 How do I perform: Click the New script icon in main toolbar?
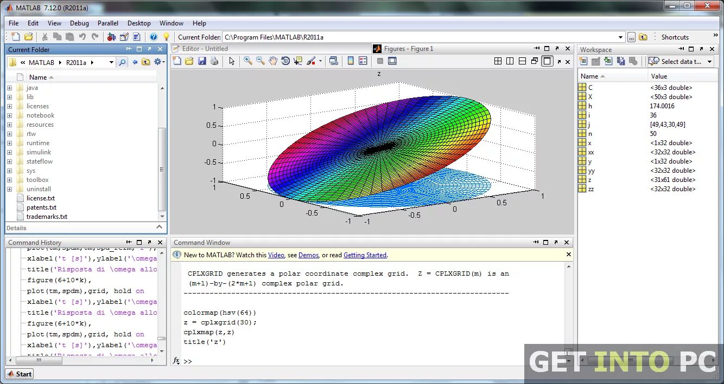(16, 37)
